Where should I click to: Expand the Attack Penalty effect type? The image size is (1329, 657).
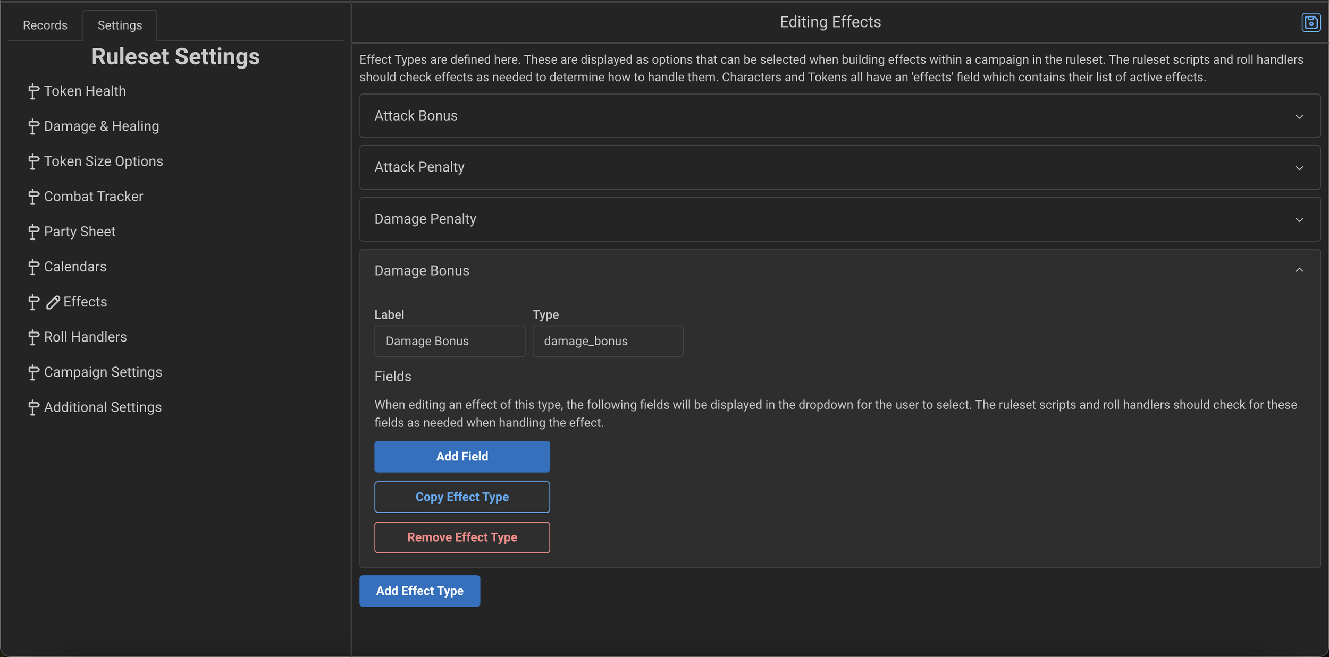coord(1299,167)
